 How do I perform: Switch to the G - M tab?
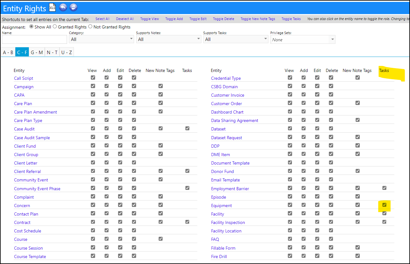pyautogui.click(x=37, y=52)
